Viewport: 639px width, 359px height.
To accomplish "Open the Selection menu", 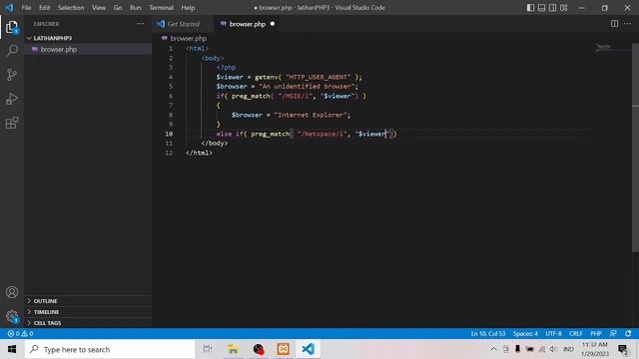I will pos(71,8).
